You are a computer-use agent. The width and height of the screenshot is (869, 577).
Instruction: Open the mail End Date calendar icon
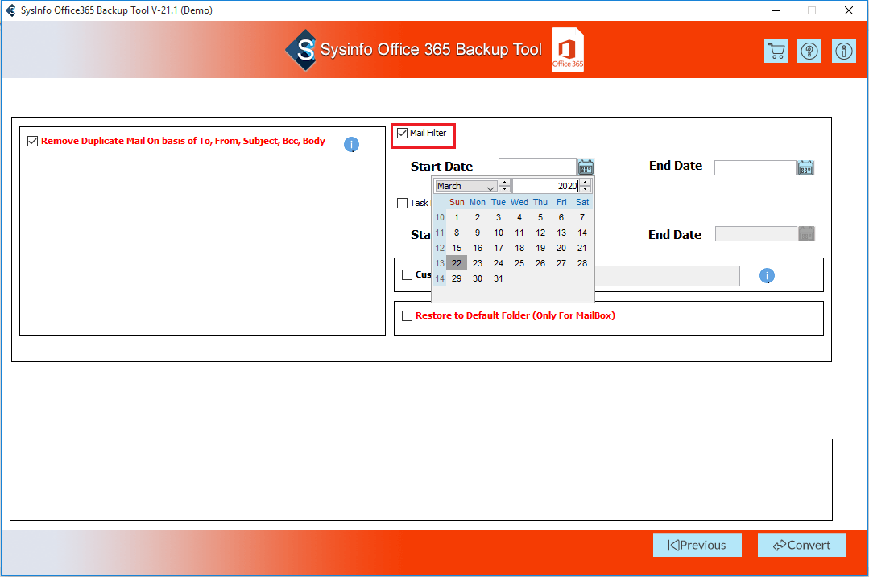click(805, 167)
